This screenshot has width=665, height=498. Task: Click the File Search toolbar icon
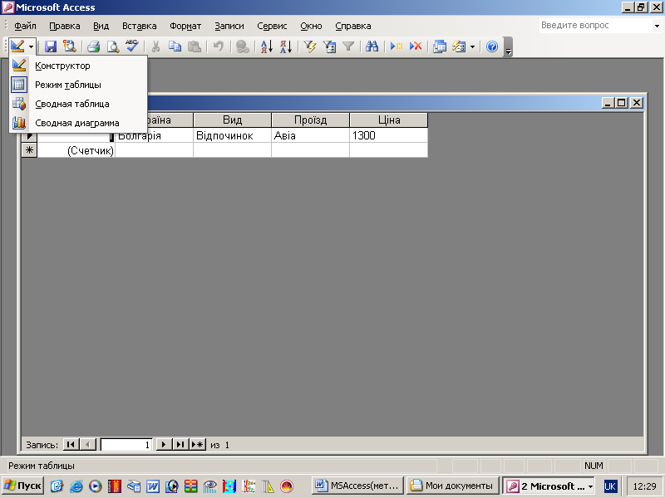tap(70, 46)
